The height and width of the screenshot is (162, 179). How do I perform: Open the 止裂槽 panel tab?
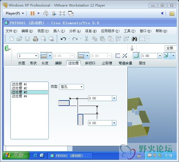point(107,63)
